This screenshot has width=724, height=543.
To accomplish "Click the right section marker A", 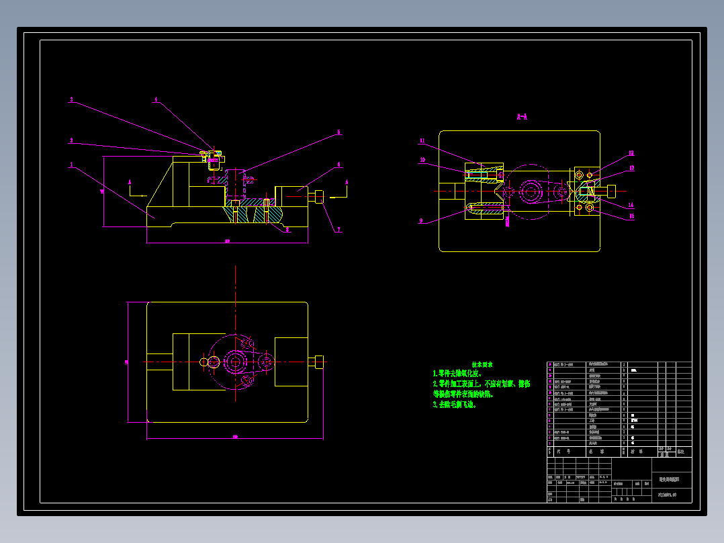I will coord(347,182).
